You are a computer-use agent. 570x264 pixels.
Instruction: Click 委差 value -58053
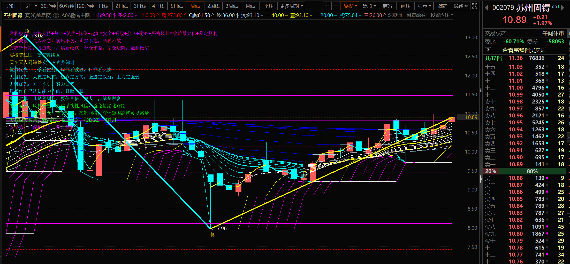tap(555, 42)
